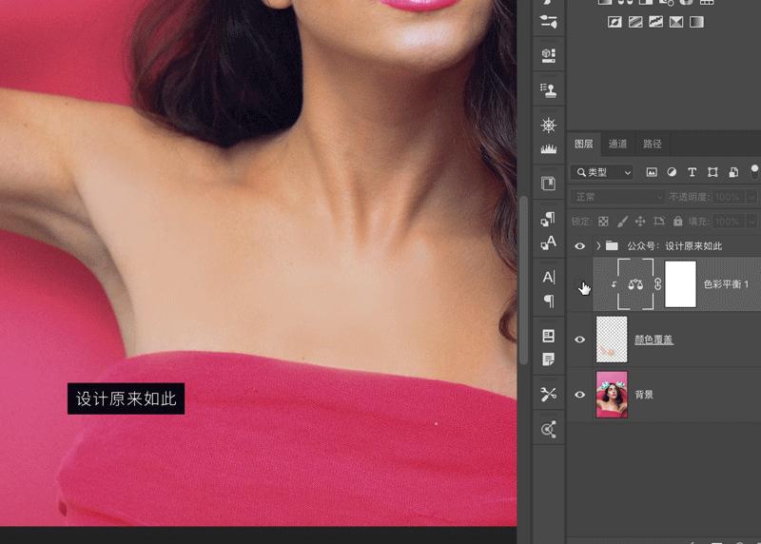This screenshot has height=544, width=761.
Task: Switch to the 路径 tab
Action: coord(653,145)
